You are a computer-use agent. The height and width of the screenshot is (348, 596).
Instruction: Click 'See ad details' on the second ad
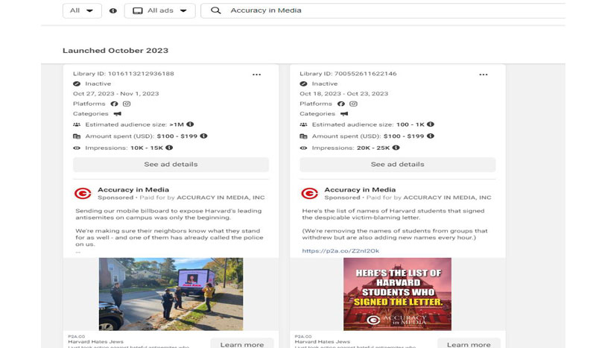click(x=397, y=165)
